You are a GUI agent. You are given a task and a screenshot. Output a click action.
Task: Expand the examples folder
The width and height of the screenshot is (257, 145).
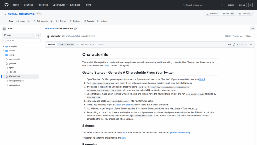click(3, 46)
